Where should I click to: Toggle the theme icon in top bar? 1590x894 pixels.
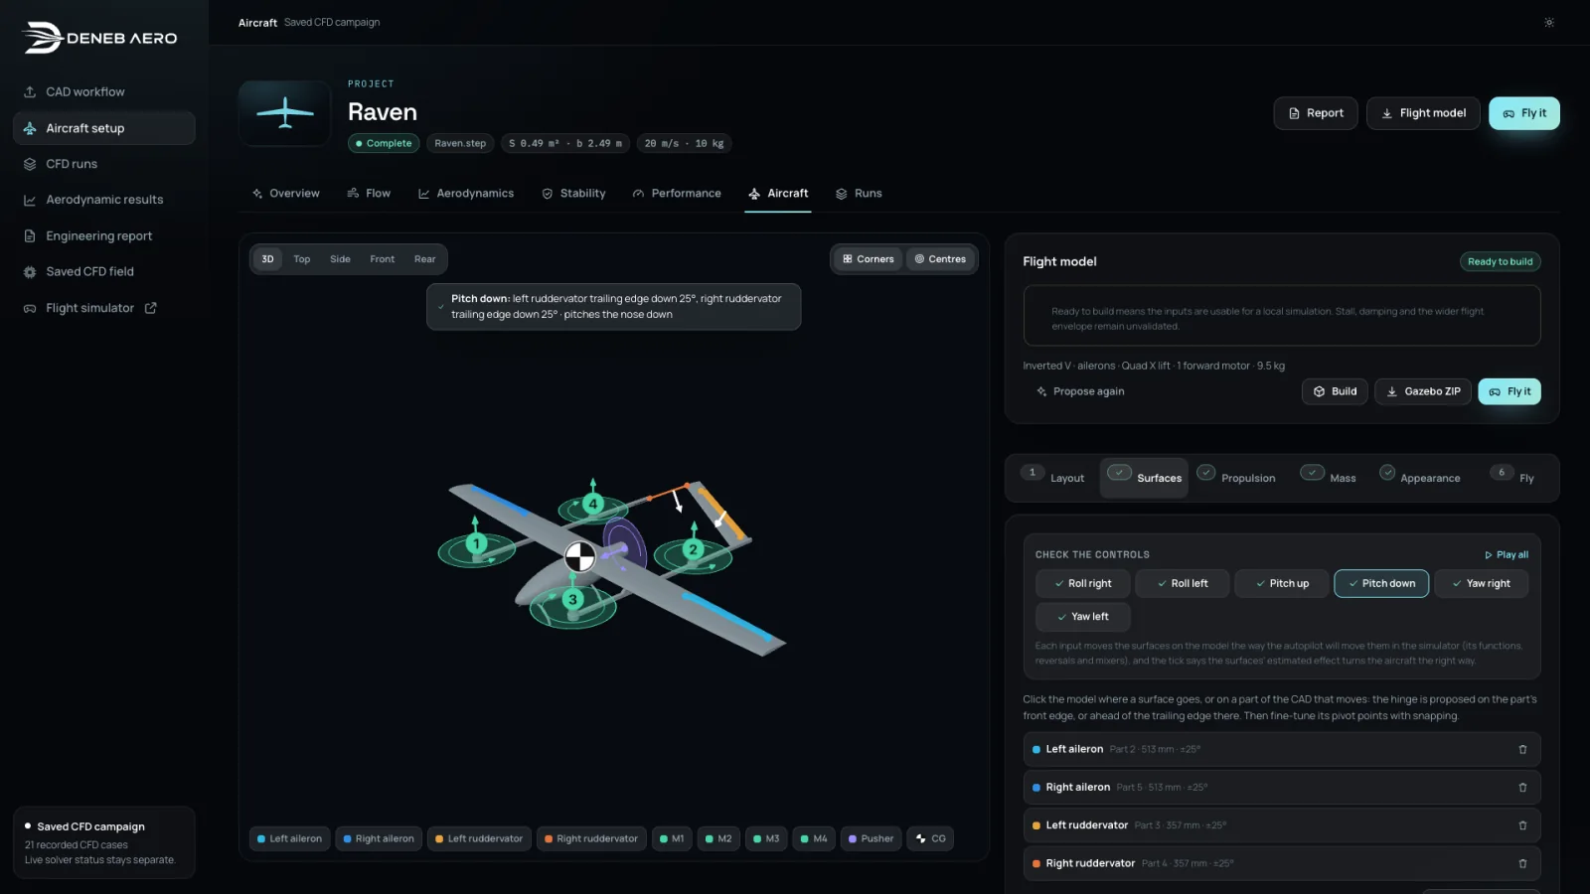1548,22
